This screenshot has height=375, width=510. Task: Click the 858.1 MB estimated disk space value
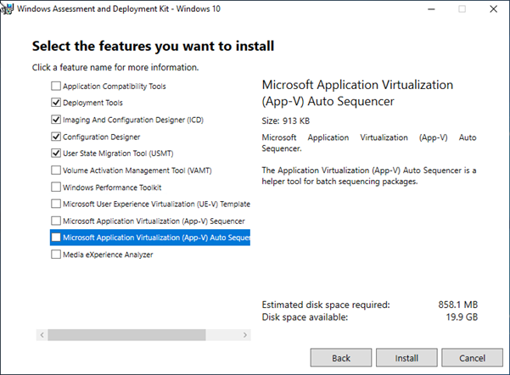click(457, 305)
